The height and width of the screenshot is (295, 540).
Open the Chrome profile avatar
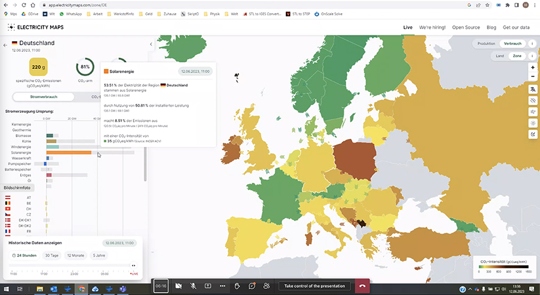coord(525,5)
